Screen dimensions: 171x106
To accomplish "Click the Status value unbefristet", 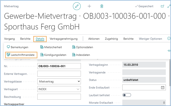I will pos(144,80).
